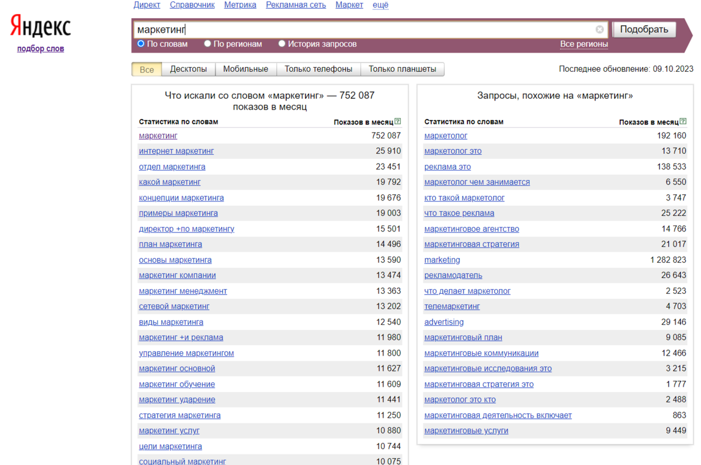Viewport: 701px width, 465px height.
Task: Open the 'управление маркетингом' keyword link
Action: point(186,353)
